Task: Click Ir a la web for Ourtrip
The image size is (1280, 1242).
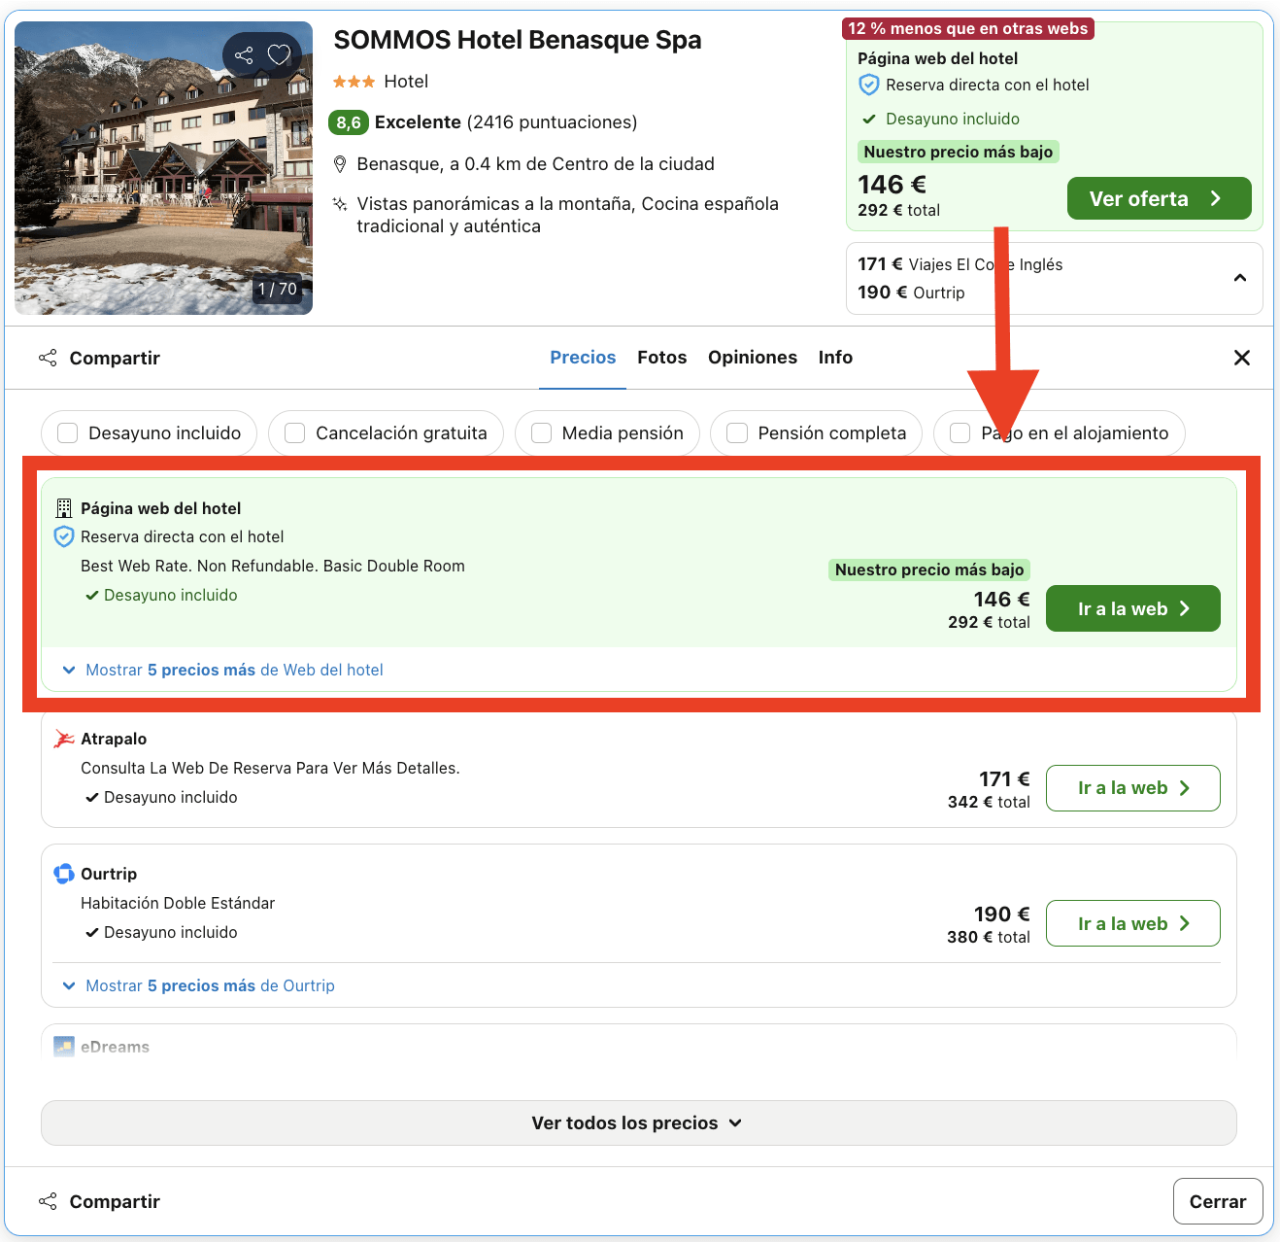Action: (x=1133, y=923)
